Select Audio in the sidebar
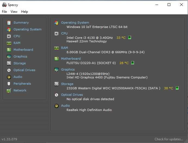Screen dimensions: 188x143 click(18, 77)
